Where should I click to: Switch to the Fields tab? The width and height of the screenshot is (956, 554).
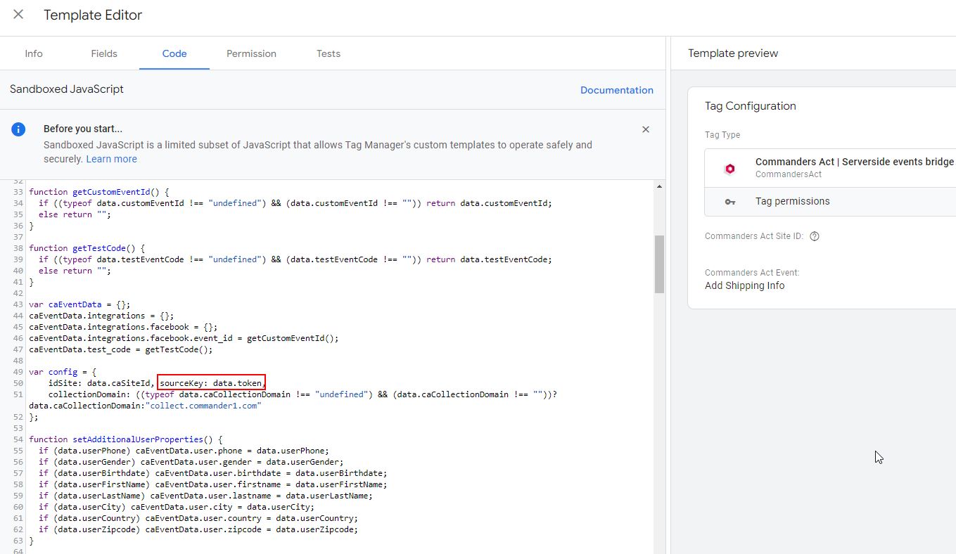click(104, 53)
